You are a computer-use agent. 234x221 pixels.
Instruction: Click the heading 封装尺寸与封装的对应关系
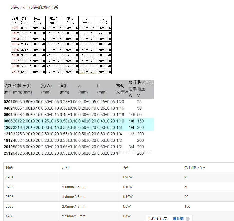(x=34, y=7)
